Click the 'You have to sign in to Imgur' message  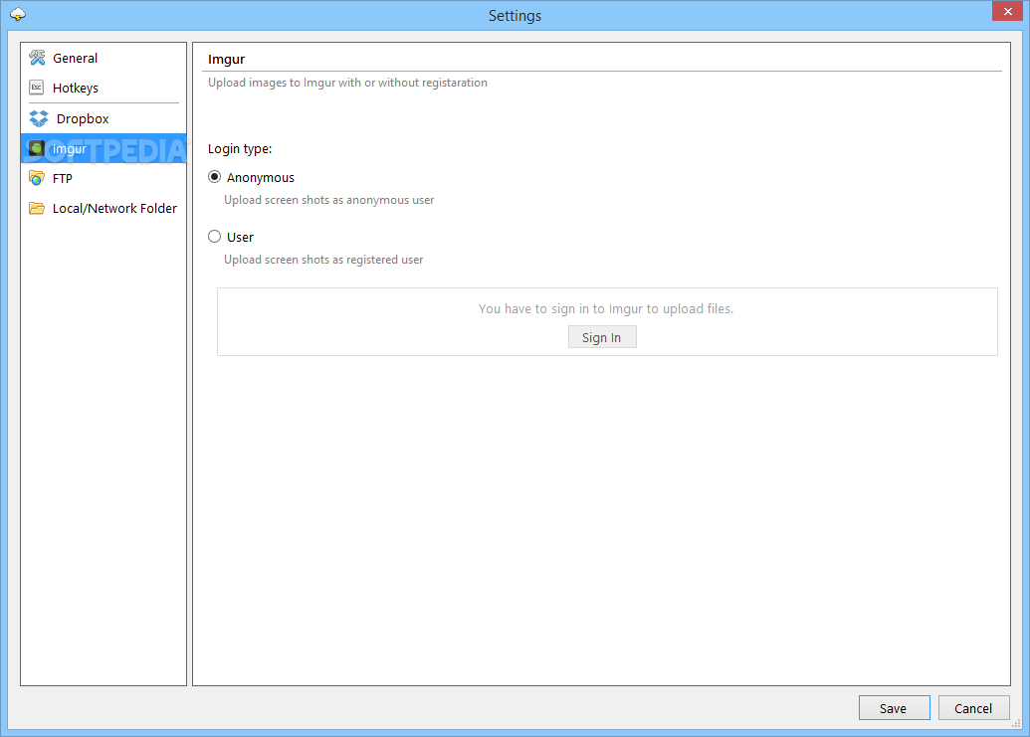point(606,308)
